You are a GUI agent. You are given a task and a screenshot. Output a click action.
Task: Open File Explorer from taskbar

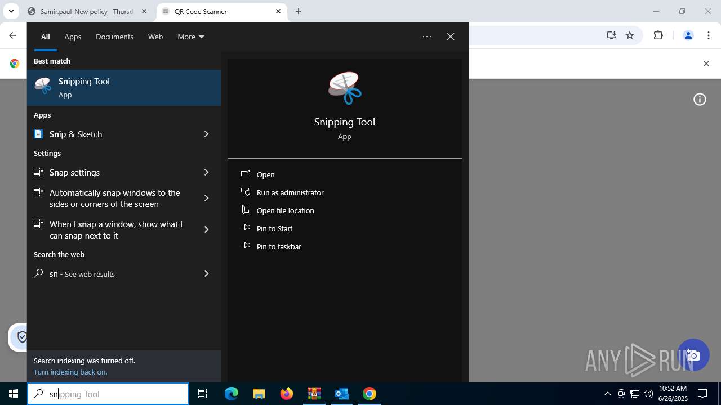tap(259, 394)
